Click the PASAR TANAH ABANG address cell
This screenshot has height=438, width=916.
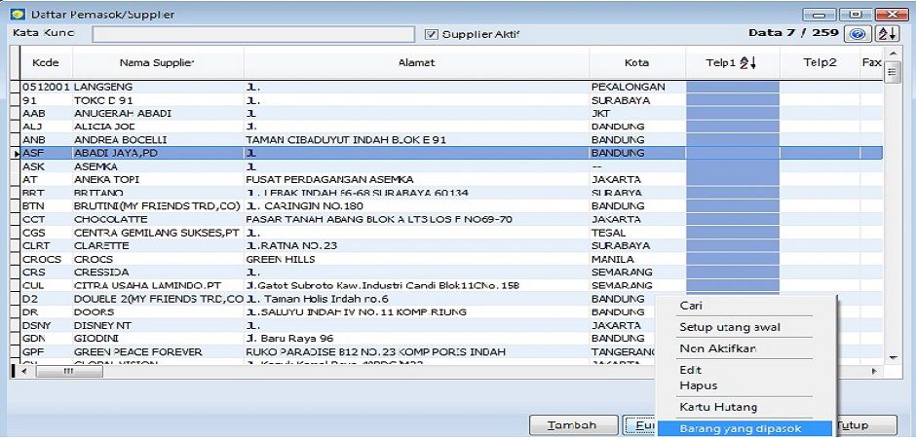coord(416,219)
